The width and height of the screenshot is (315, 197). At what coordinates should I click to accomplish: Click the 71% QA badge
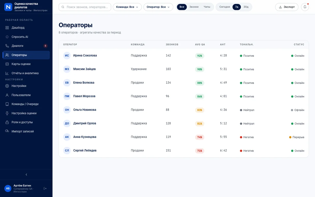coord(200,151)
